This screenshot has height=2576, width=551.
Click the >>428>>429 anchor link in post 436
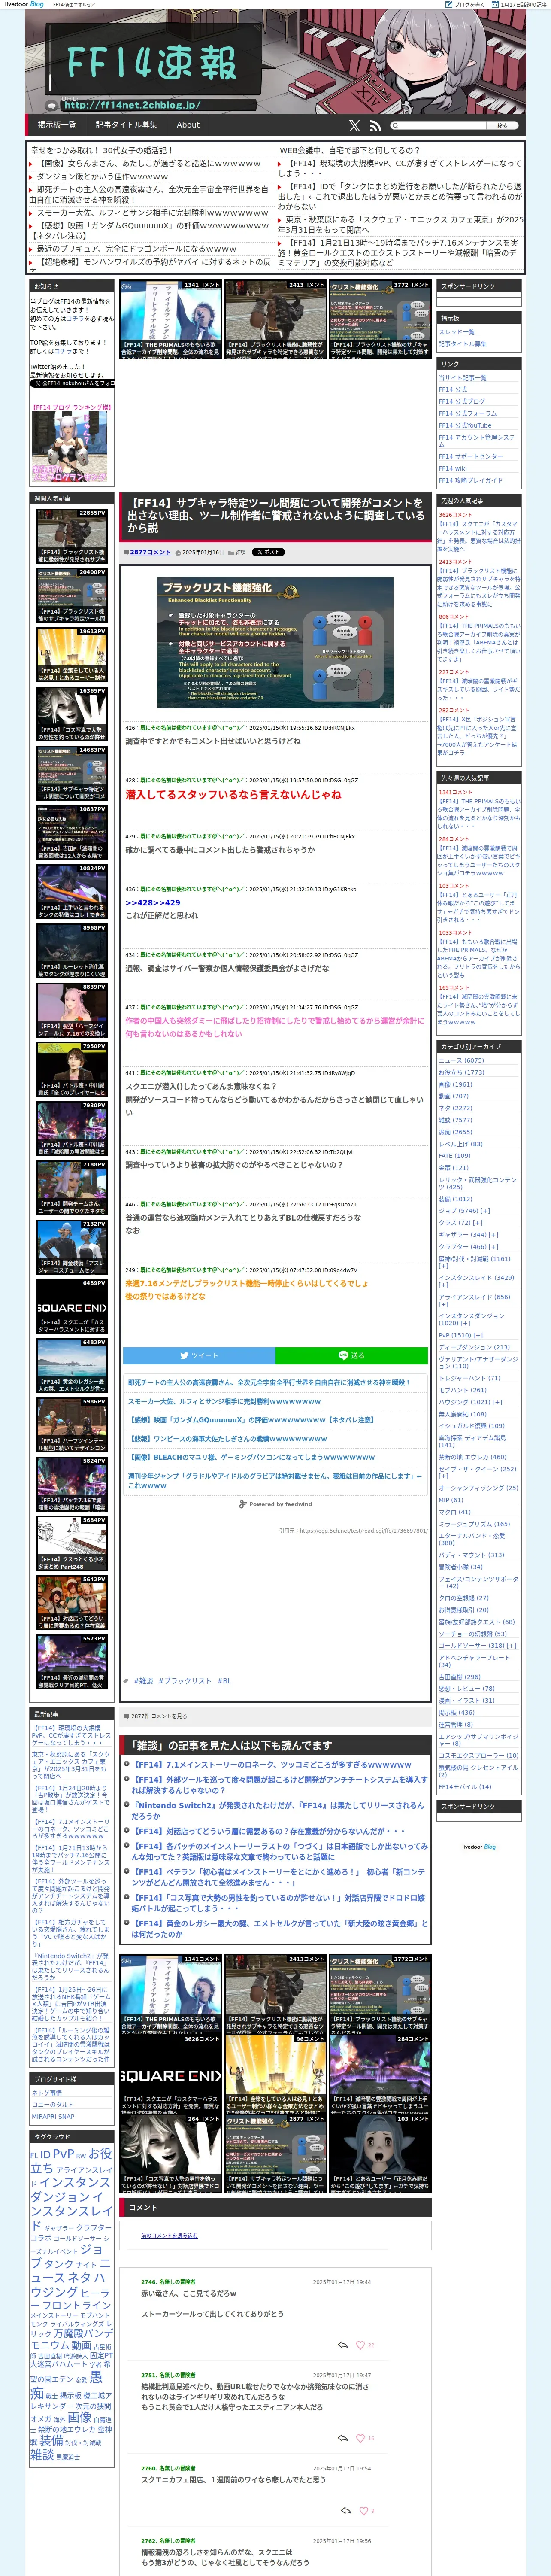click(x=153, y=902)
